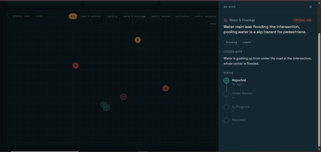Click the teal trash bin sanitation marker
The width and height of the screenshot is (321, 152).
coord(104,105)
